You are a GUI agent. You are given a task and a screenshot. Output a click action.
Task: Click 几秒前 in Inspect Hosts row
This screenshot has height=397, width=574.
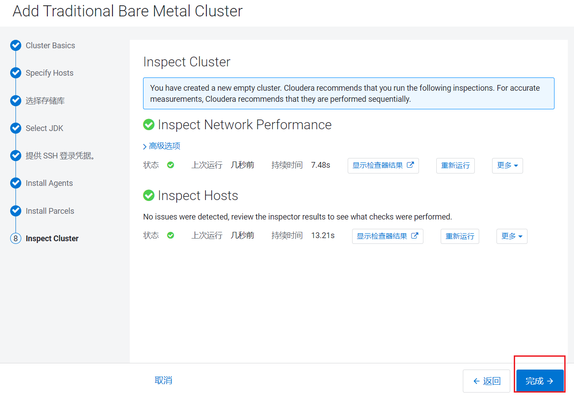[x=243, y=235]
